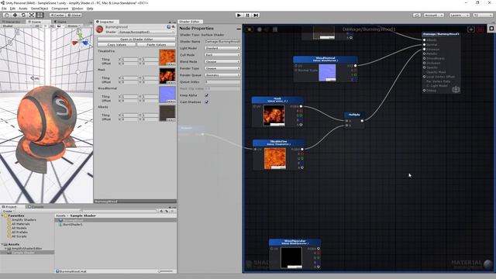The height and width of the screenshot is (279, 496).
Task: Open the editor Layout dropdown
Action: [482, 15]
